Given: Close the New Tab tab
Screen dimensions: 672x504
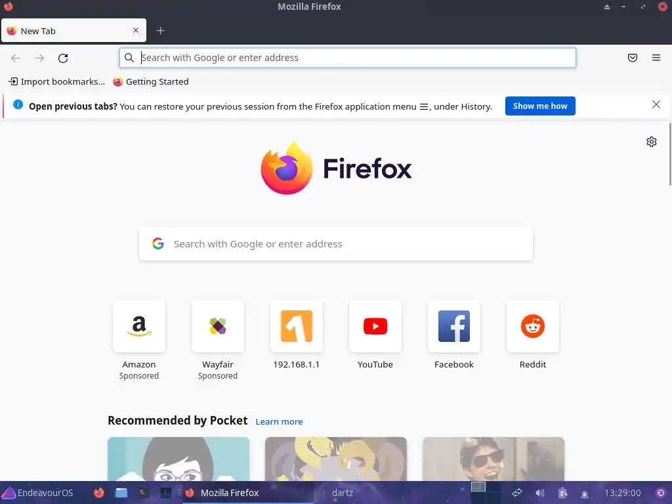Looking at the screenshot, I should point(136,30).
